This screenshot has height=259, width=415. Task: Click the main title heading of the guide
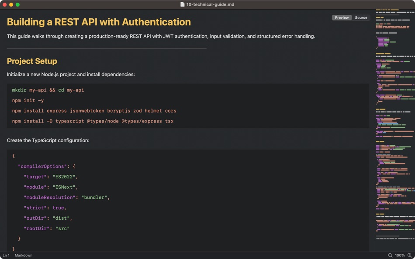tap(99, 22)
